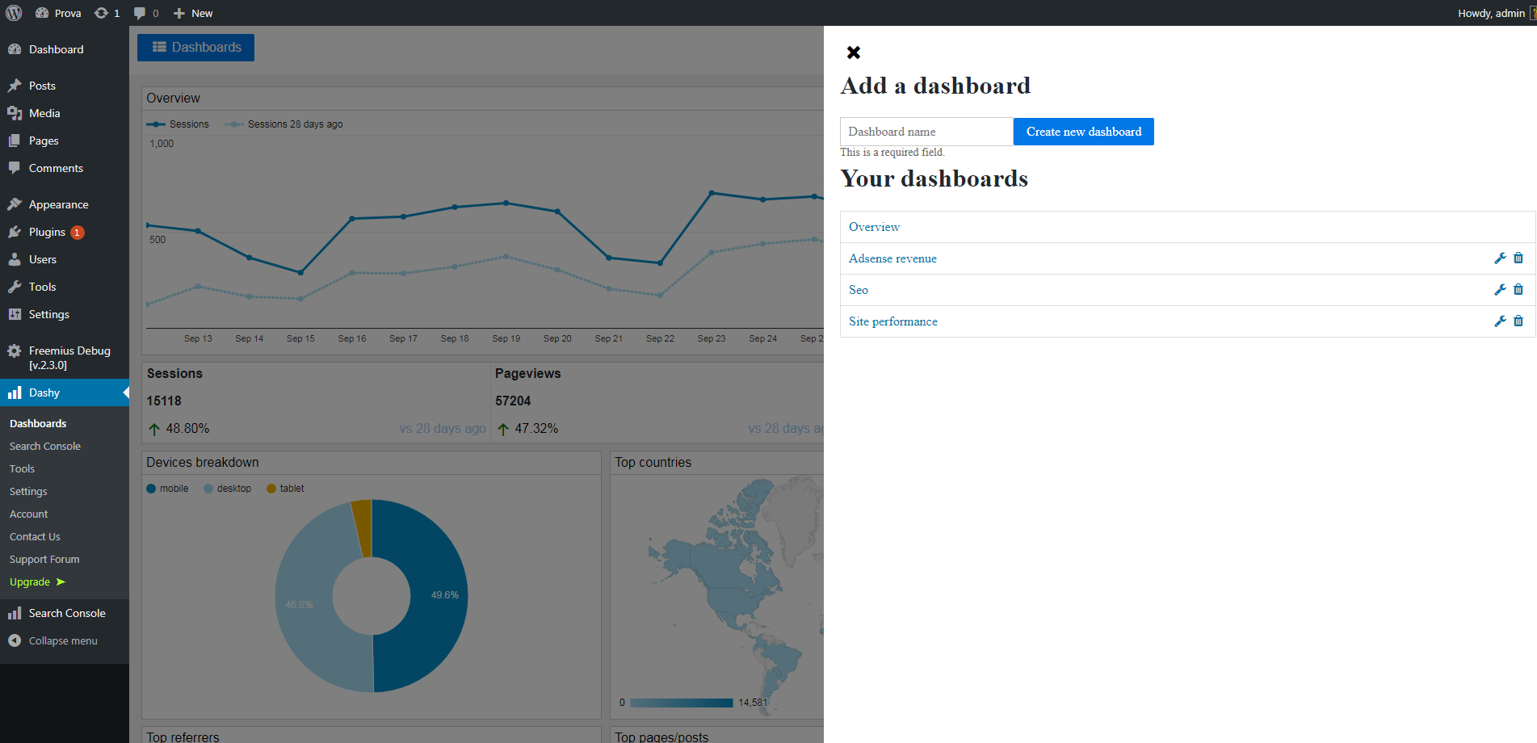Click the Media icon in sidebar
This screenshot has width=1537, height=743.
[x=15, y=113]
